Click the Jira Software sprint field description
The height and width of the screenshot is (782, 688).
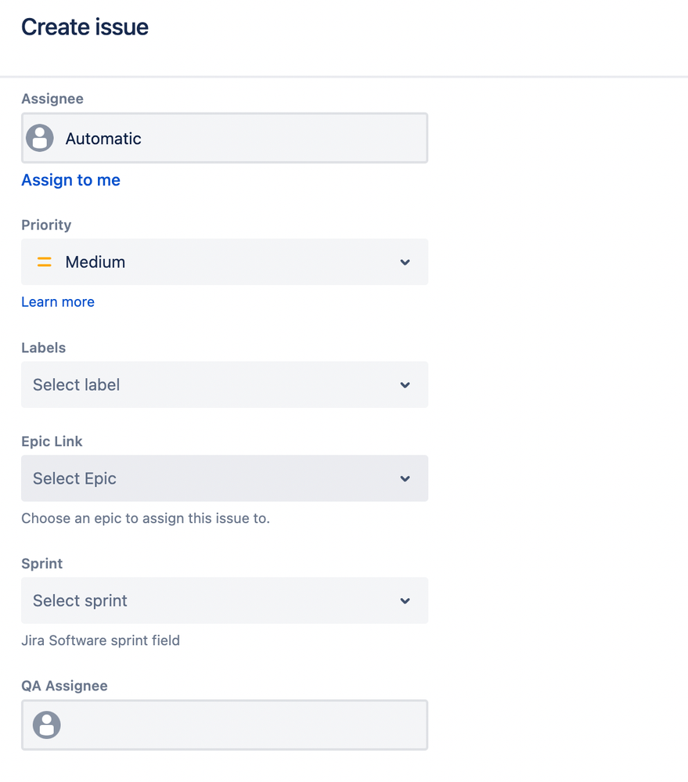pyautogui.click(x=101, y=640)
